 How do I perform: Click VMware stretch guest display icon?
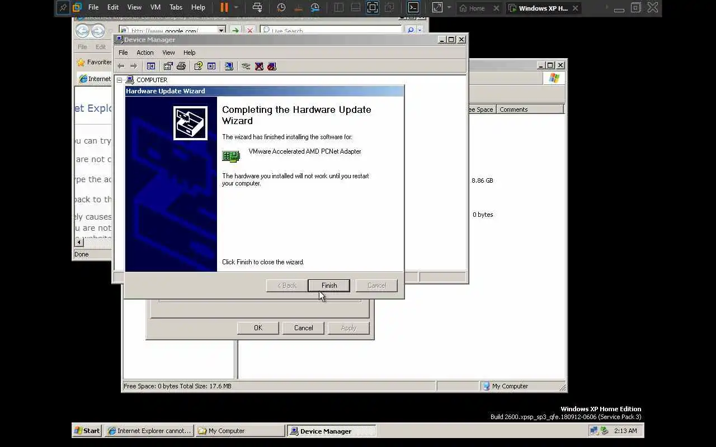point(437,8)
